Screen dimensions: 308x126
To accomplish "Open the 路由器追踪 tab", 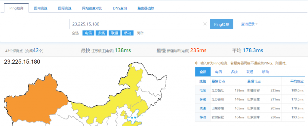I will (x=146, y=8).
